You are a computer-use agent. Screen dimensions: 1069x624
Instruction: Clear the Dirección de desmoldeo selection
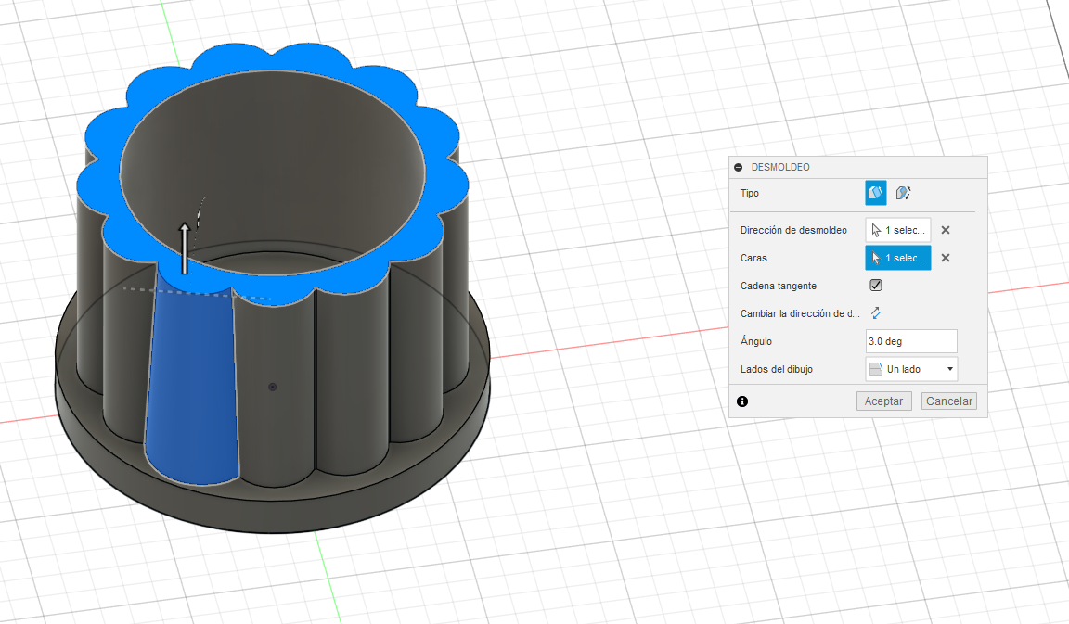click(x=946, y=230)
